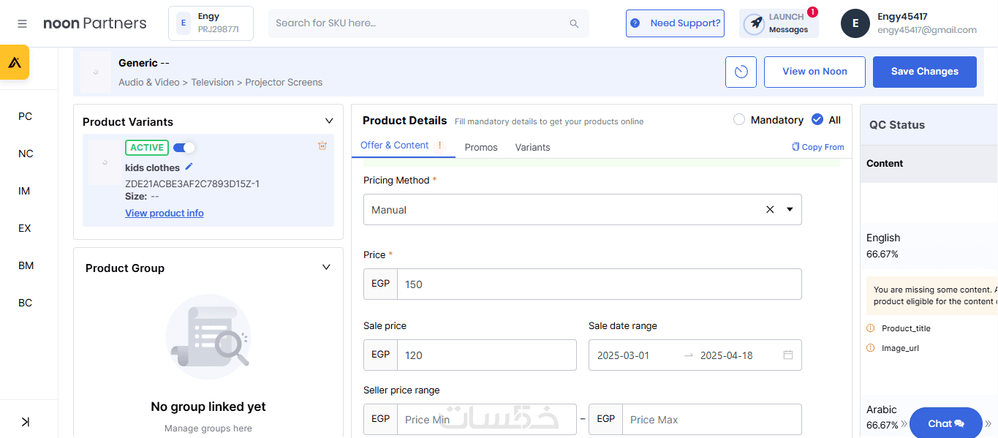Image resolution: width=998 pixels, height=438 pixels.
Task: Toggle the ACTIVE variant switch
Action: coord(184,148)
